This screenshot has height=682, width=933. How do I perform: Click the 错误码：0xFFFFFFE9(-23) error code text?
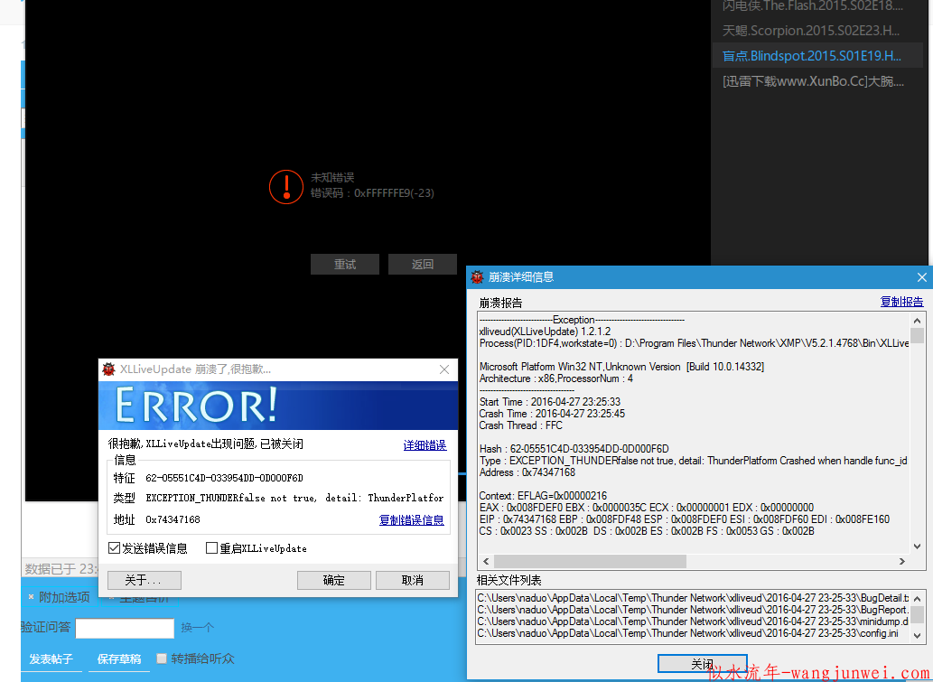[372, 193]
